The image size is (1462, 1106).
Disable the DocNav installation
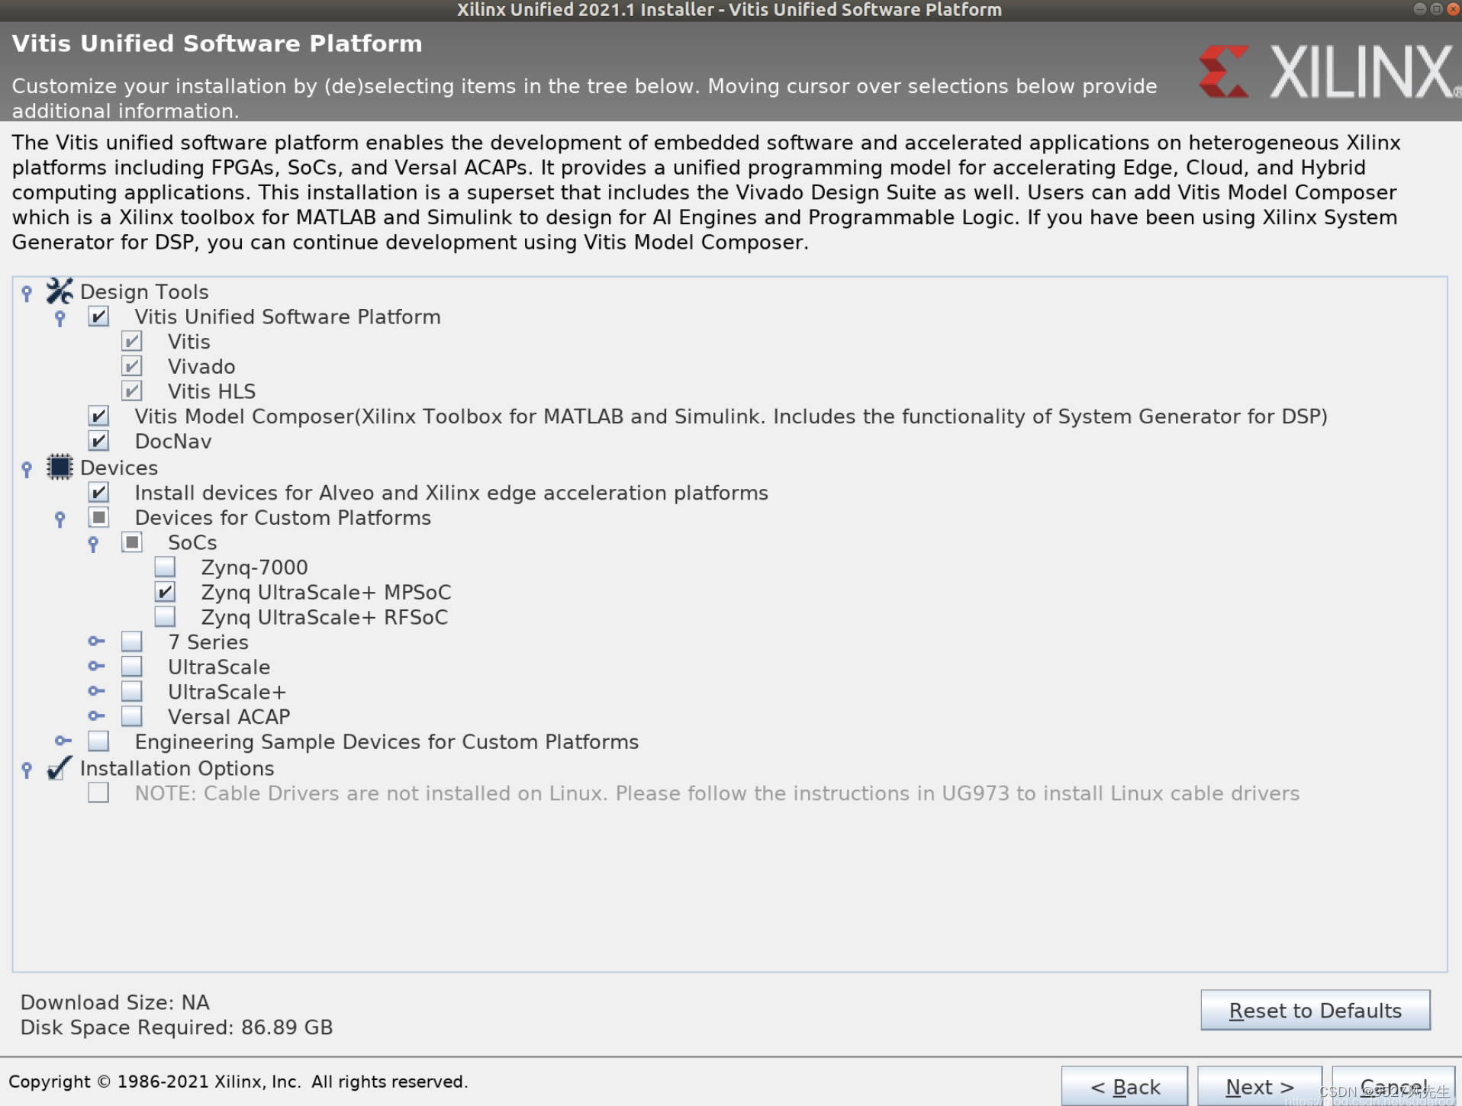pyautogui.click(x=98, y=441)
